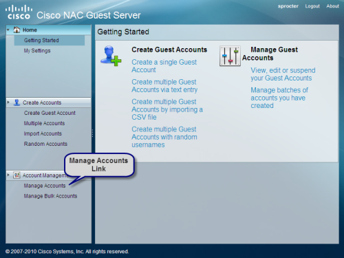Image resolution: width=344 pixels, height=258 pixels.
Task: Open the About link
Action: click(x=332, y=6)
